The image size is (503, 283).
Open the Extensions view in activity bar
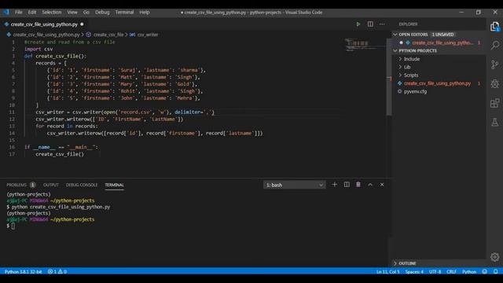click(494, 103)
